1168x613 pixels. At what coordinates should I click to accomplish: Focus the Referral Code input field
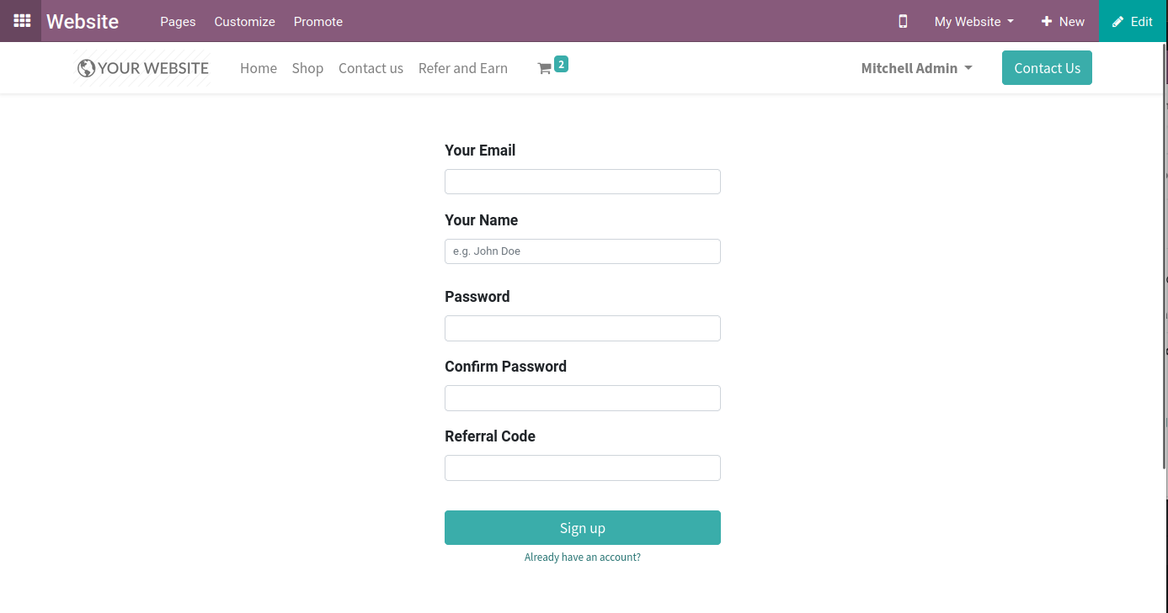click(583, 468)
